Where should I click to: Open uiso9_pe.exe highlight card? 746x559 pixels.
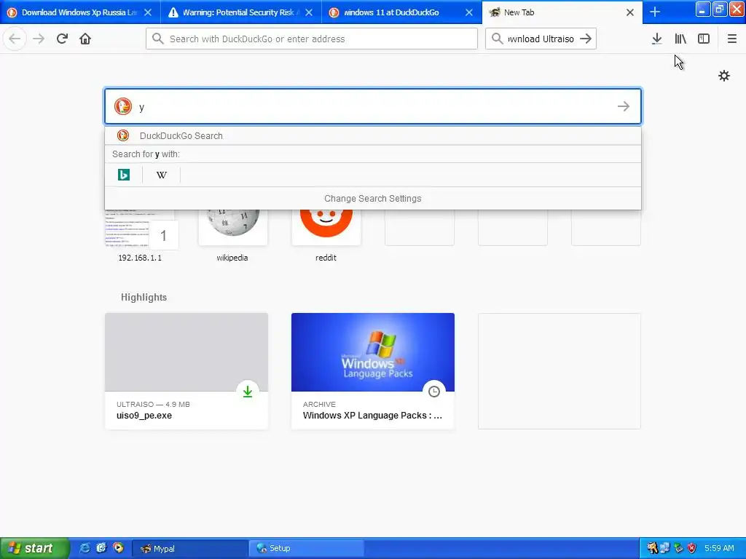(186, 371)
